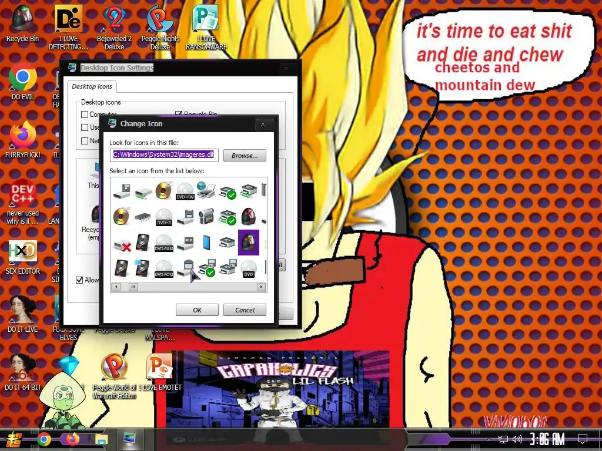The width and height of the screenshot is (602, 451).
Task: Select the DO IT 64 BIT desktop shortcut
Action: [23, 373]
